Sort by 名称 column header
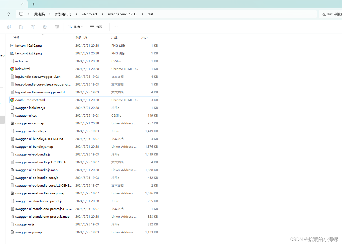The width and height of the screenshot is (342, 244). pyautogui.click(x=16, y=37)
